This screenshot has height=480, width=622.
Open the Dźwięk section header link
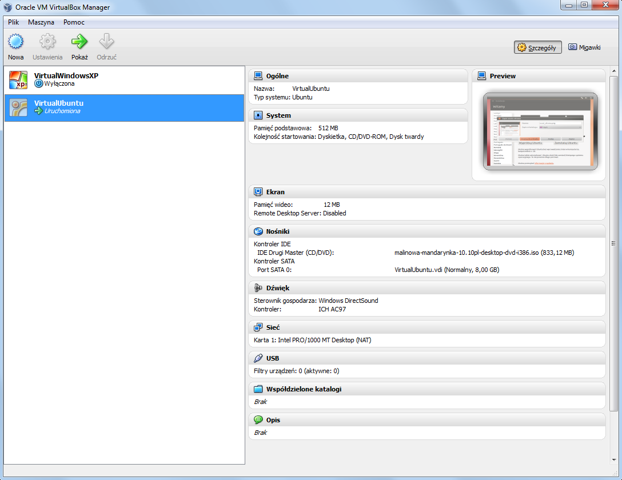point(278,288)
